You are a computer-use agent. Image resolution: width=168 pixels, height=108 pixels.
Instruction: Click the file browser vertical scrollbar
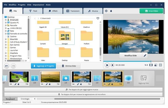[x=101, y=51]
